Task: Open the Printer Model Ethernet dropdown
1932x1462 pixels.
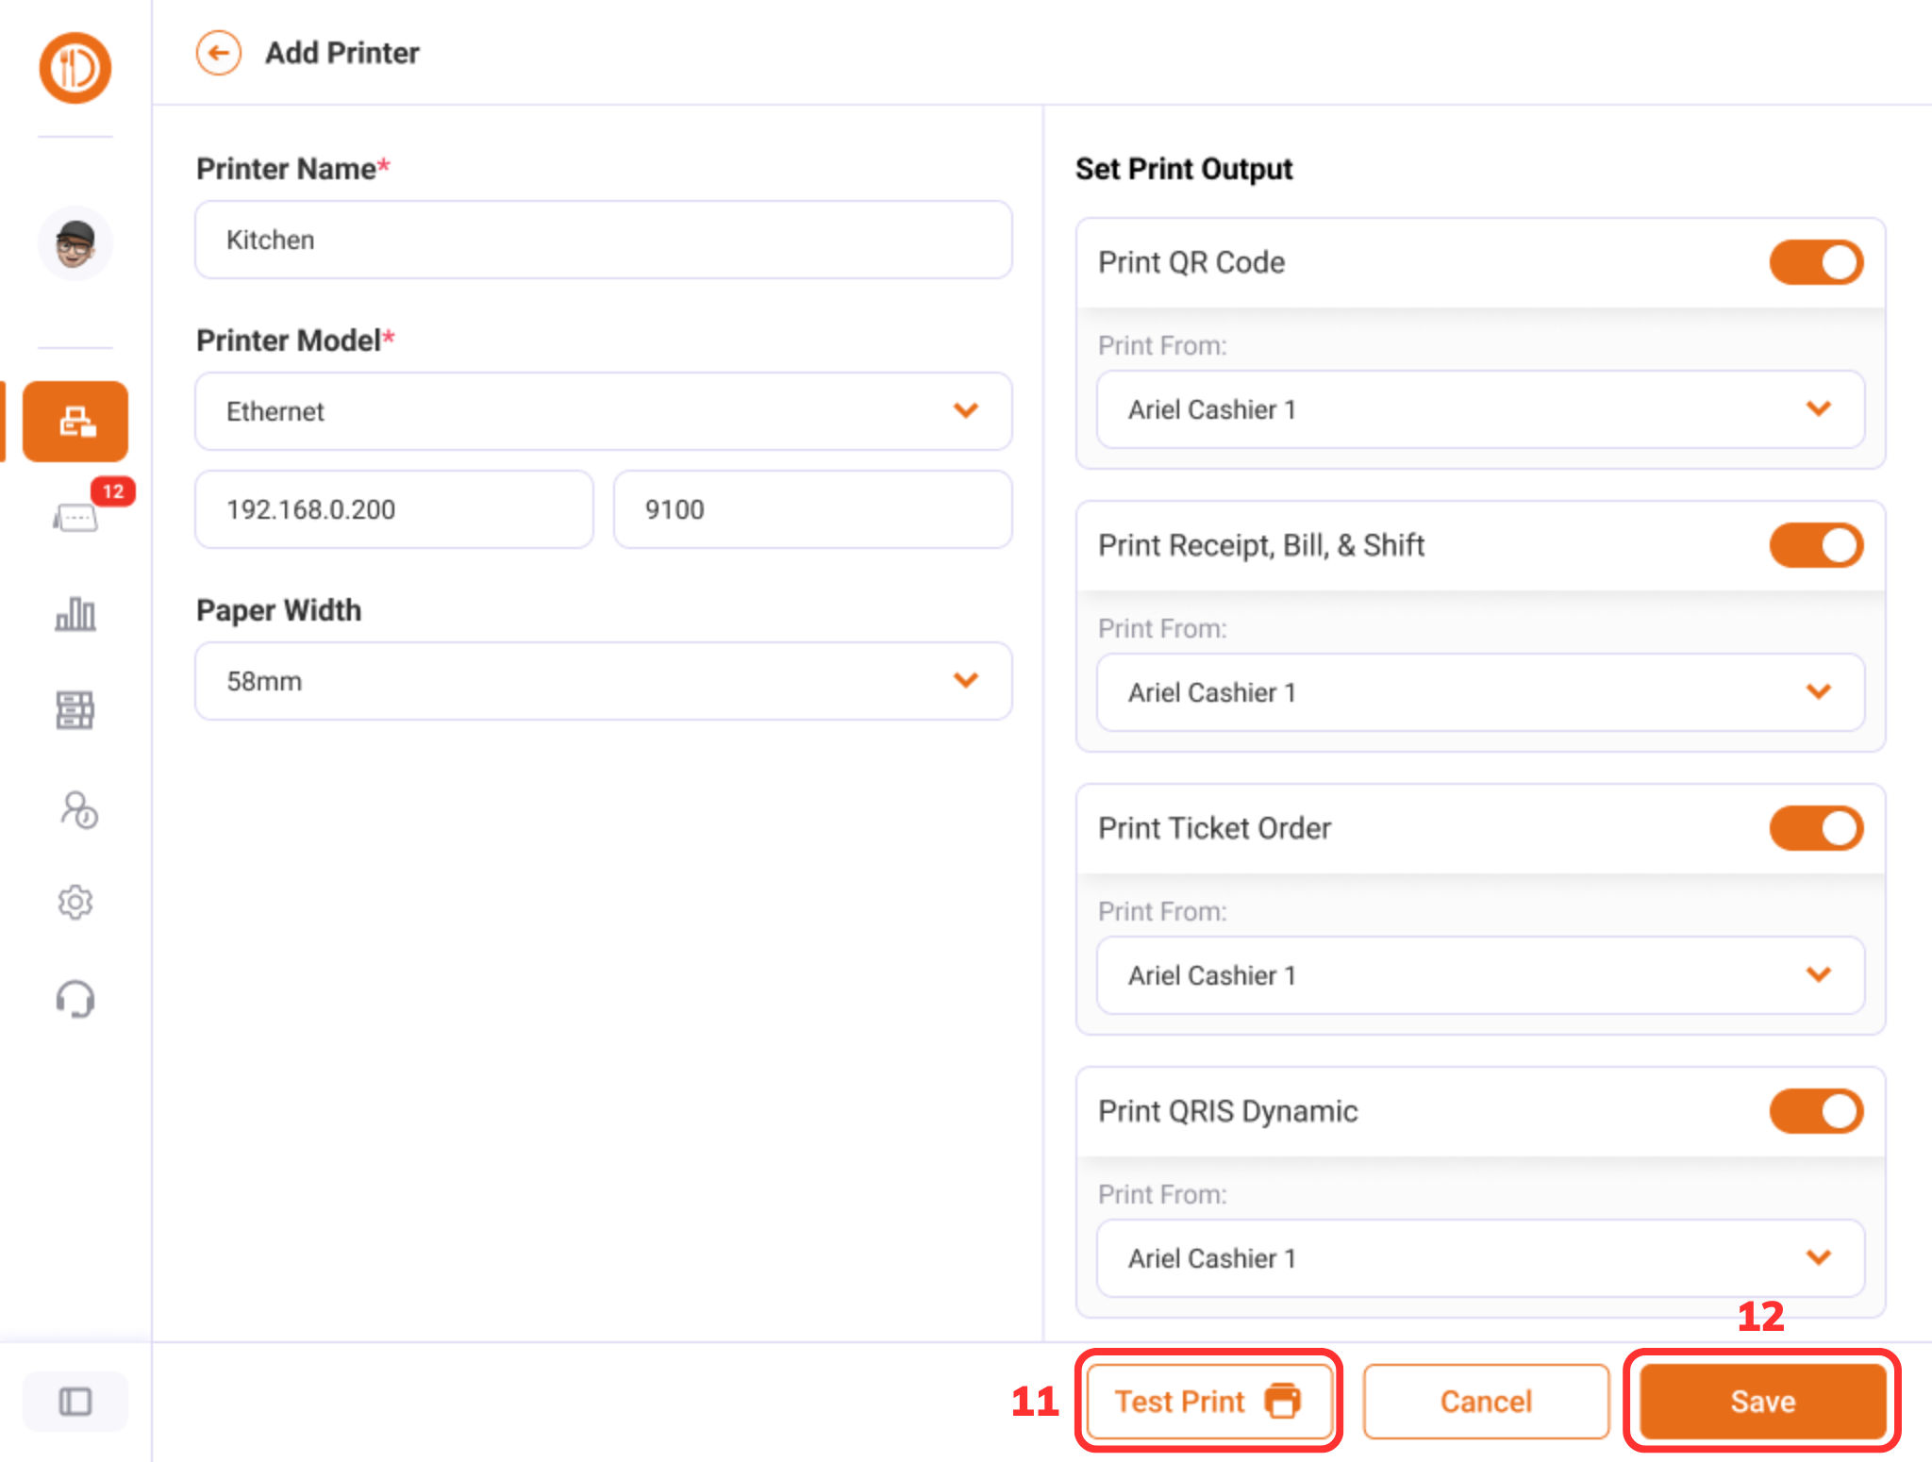Action: point(604,411)
